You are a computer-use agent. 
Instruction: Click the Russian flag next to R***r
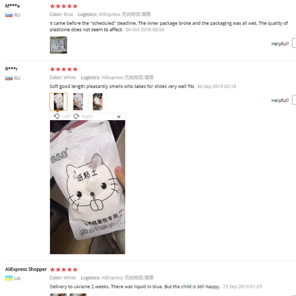[9, 78]
